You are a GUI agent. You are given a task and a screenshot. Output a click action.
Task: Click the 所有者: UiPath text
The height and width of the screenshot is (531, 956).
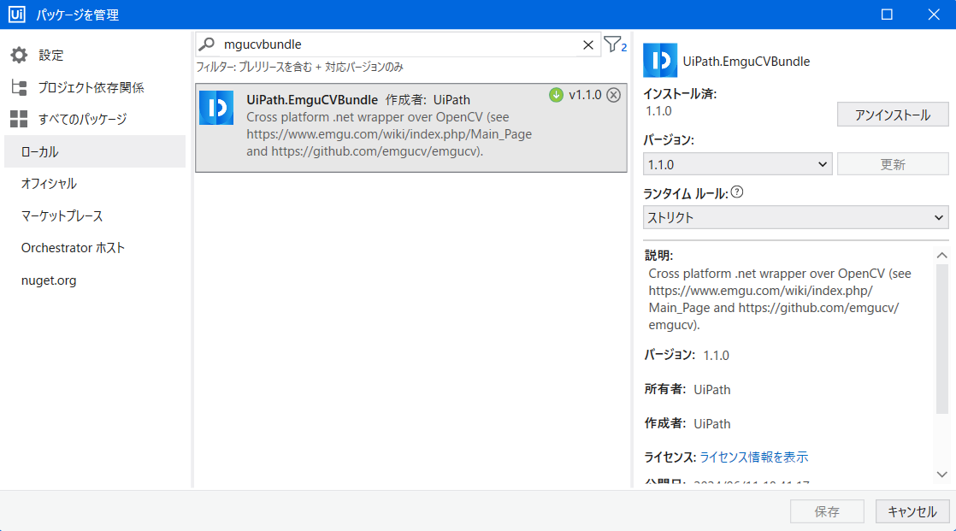click(687, 389)
